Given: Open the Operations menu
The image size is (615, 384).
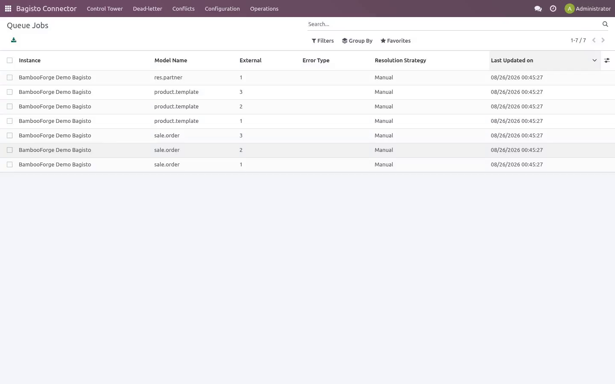Looking at the screenshot, I should (264, 9).
